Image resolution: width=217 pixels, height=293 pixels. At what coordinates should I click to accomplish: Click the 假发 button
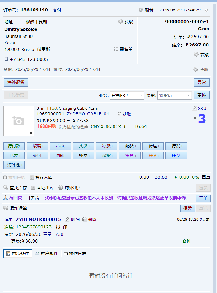click(187, 208)
